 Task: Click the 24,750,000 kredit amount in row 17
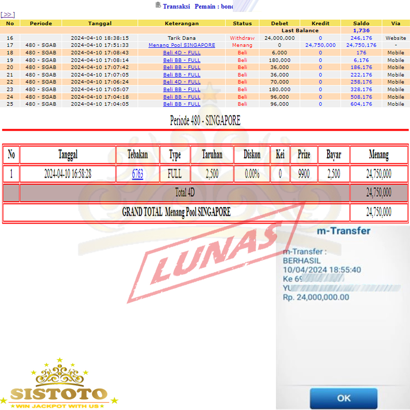[320, 45]
